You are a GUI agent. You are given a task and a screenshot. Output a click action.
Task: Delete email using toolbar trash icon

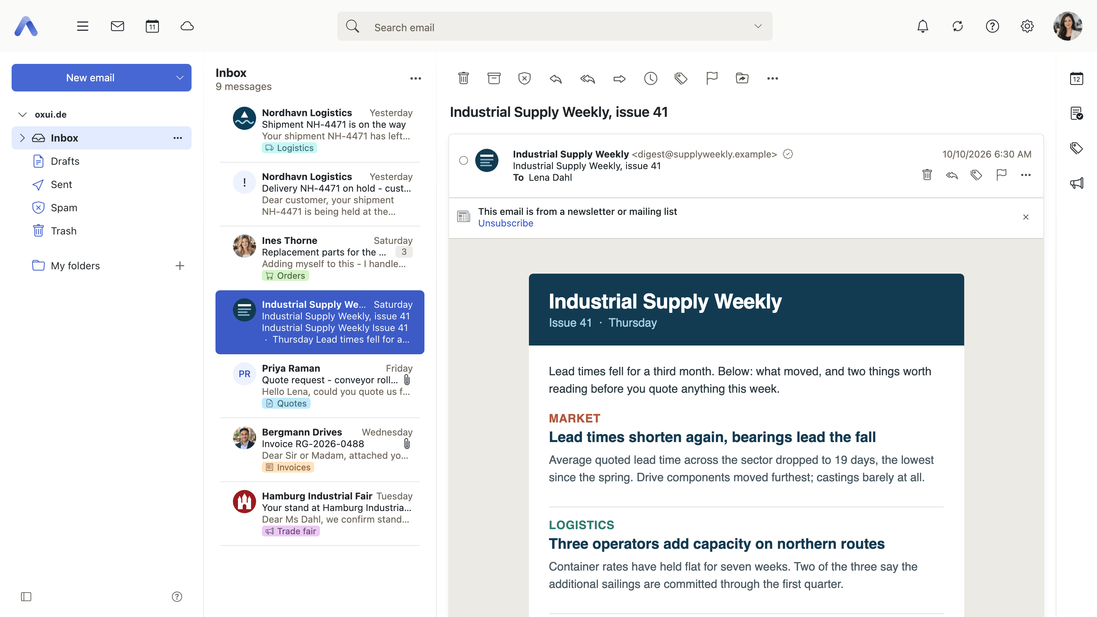(463, 78)
